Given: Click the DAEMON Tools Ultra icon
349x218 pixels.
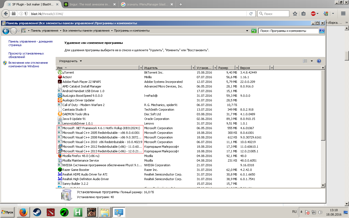Looking at the screenshot, I should (x=60, y=114).
